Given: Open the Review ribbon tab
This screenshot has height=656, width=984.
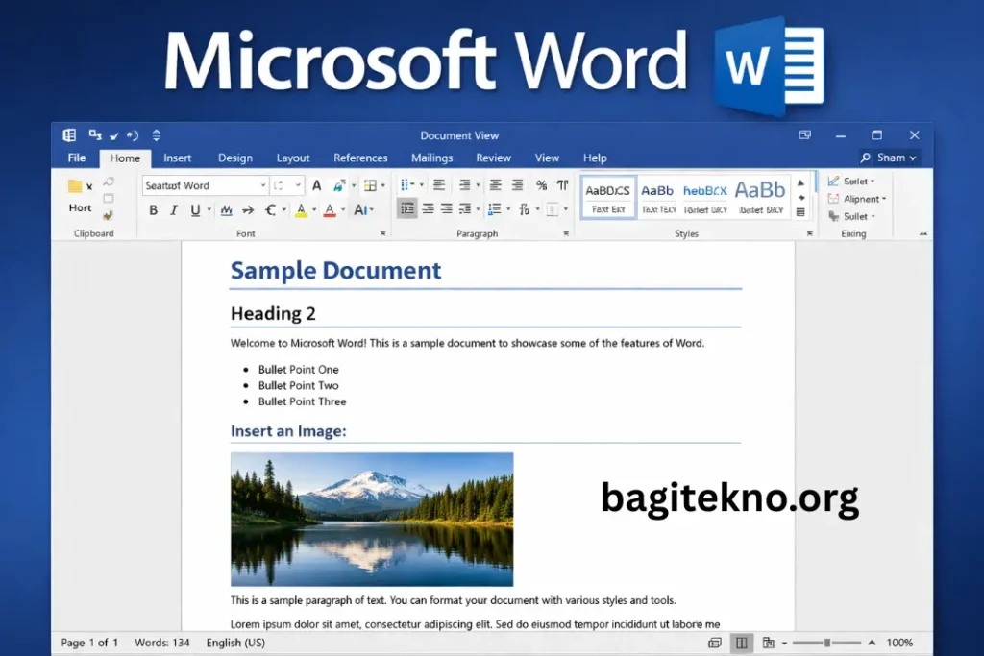Looking at the screenshot, I should click(x=493, y=158).
